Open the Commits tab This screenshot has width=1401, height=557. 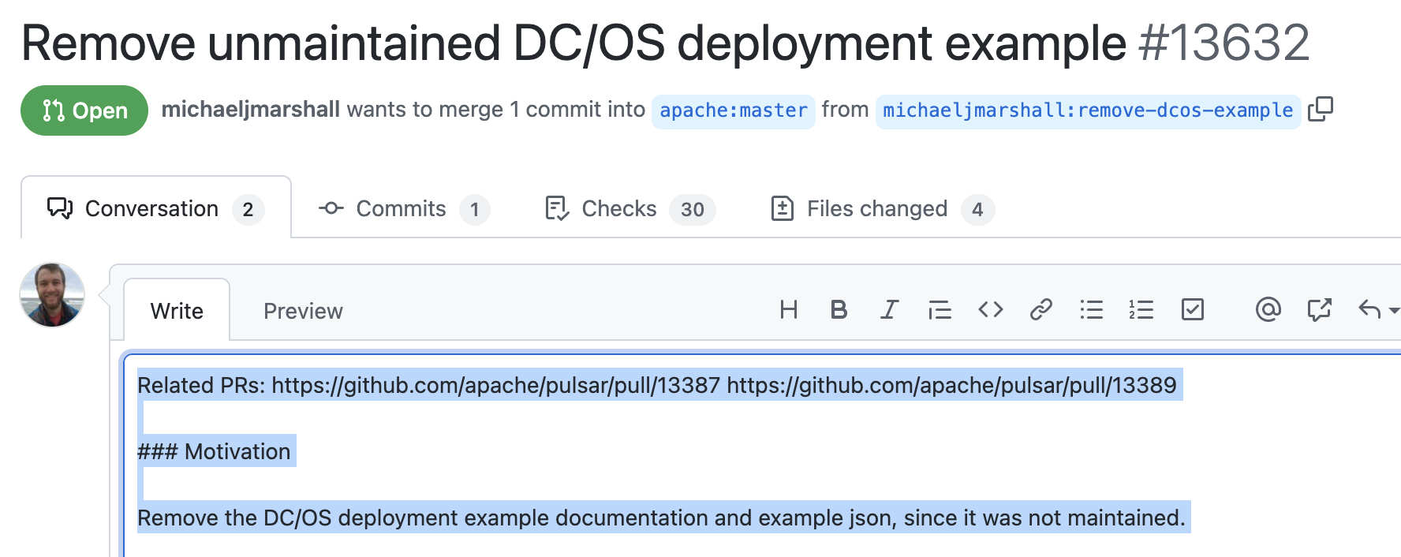click(404, 208)
